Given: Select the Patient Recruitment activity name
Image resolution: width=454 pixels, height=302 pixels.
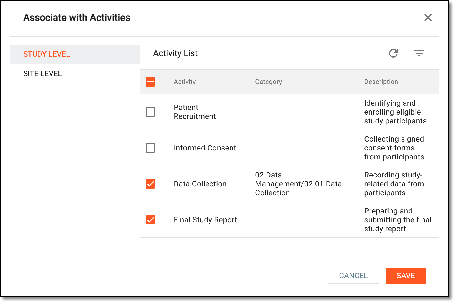Looking at the screenshot, I should coord(195,112).
